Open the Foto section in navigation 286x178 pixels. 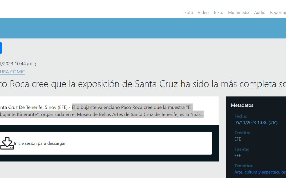(x=189, y=13)
